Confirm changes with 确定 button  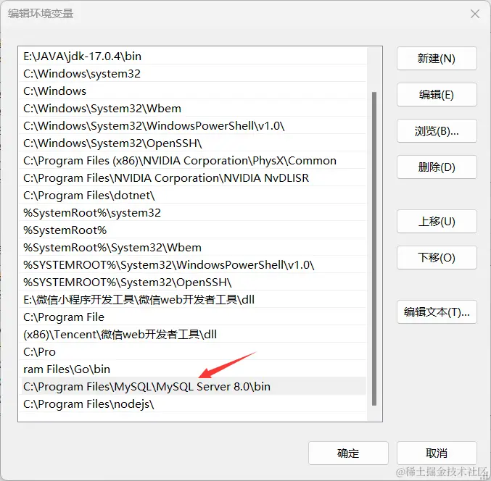348,453
